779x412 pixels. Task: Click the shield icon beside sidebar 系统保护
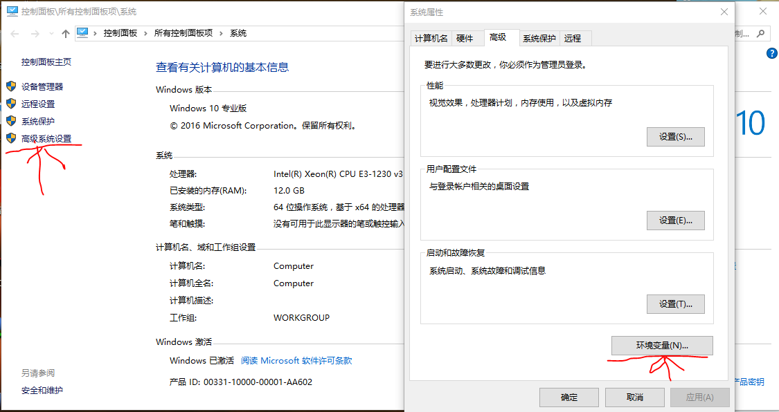pyautogui.click(x=11, y=121)
